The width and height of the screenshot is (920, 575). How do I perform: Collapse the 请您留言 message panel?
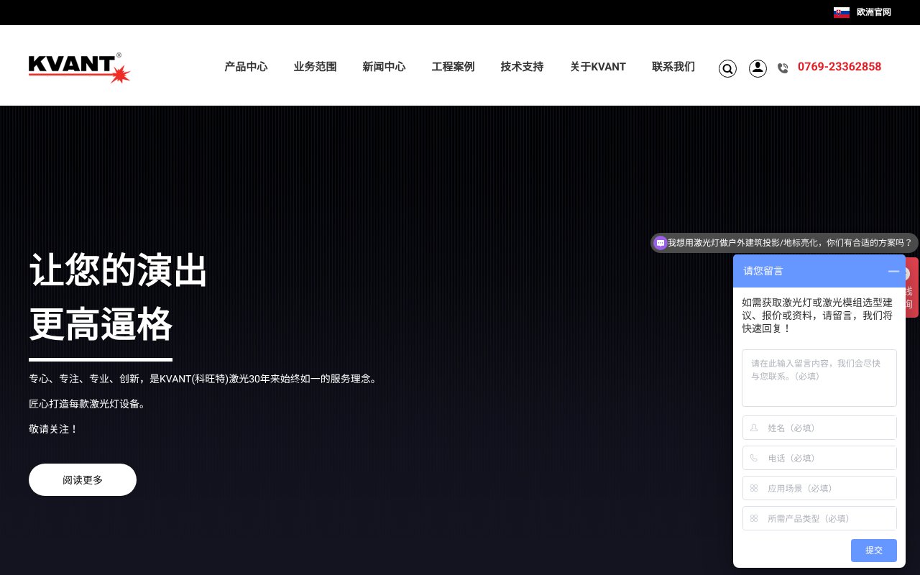[x=893, y=271]
